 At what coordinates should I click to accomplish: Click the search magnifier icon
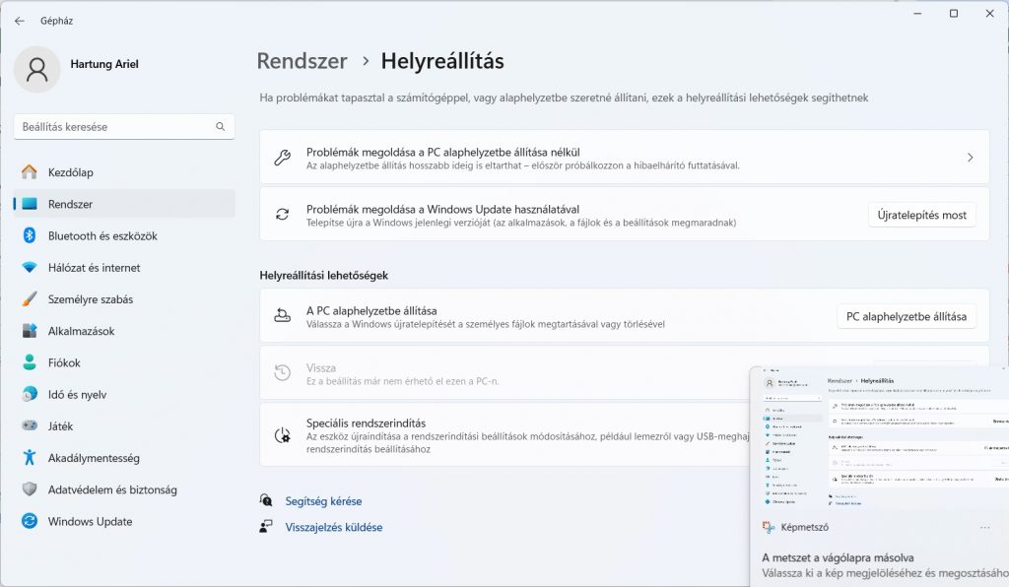[x=221, y=127]
